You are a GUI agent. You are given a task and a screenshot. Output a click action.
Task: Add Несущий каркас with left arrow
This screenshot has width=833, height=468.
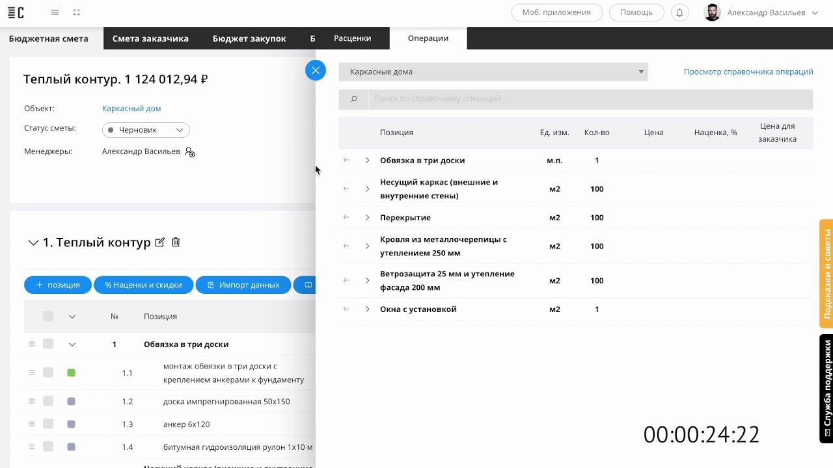346,189
